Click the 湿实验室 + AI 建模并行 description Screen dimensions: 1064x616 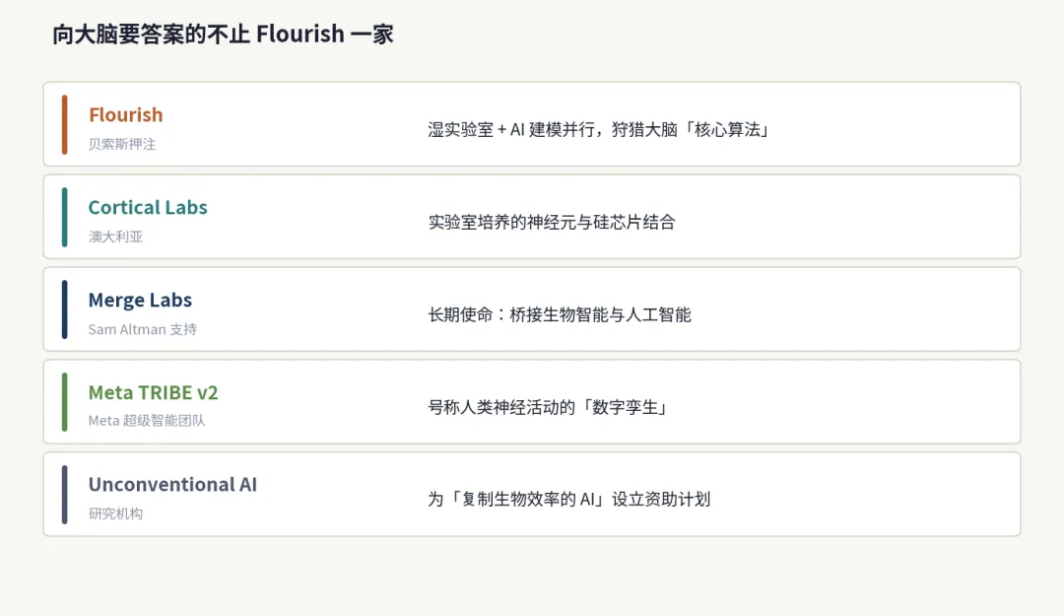(x=600, y=130)
